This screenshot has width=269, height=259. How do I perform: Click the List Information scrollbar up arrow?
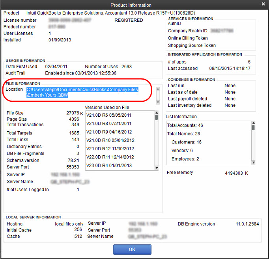(x=254, y=123)
